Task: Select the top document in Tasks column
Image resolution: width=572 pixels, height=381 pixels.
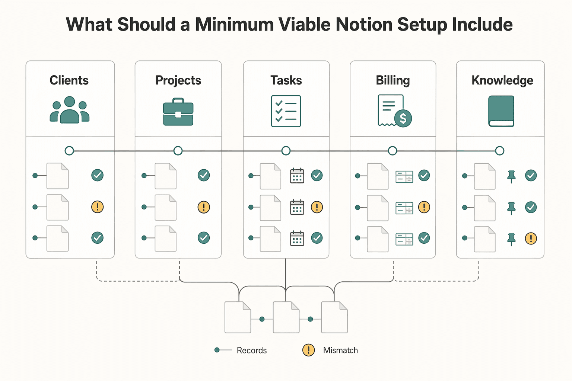Action: tap(270, 176)
